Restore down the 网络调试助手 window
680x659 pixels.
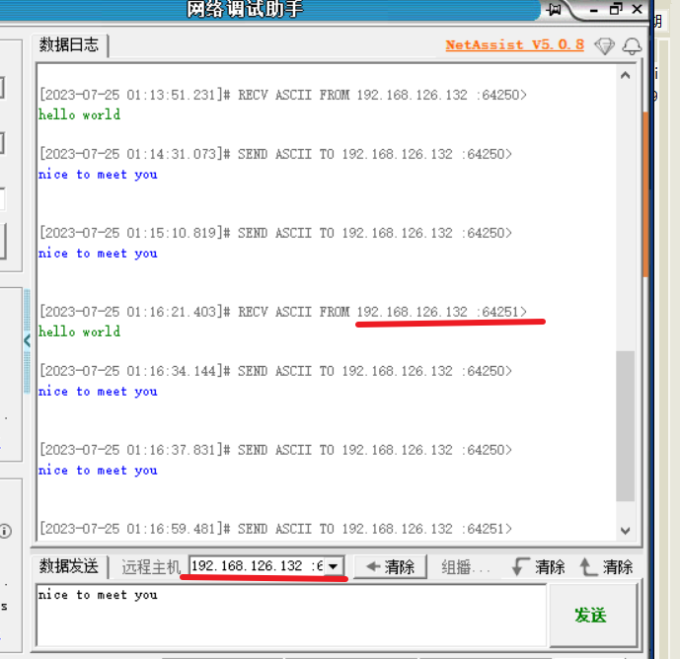coord(616,9)
